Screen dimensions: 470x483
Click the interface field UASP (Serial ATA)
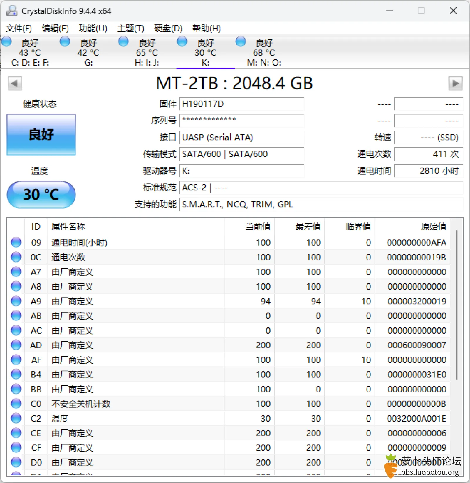click(241, 137)
